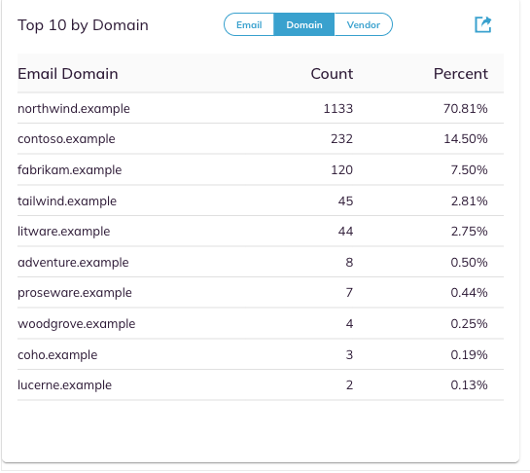The width and height of the screenshot is (530, 473).
Task: Click the count value 232
Action: (x=341, y=139)
